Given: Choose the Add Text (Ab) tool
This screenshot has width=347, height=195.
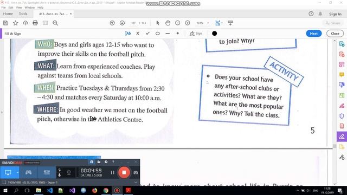Looking at the screenshot, I should point(128,34).
